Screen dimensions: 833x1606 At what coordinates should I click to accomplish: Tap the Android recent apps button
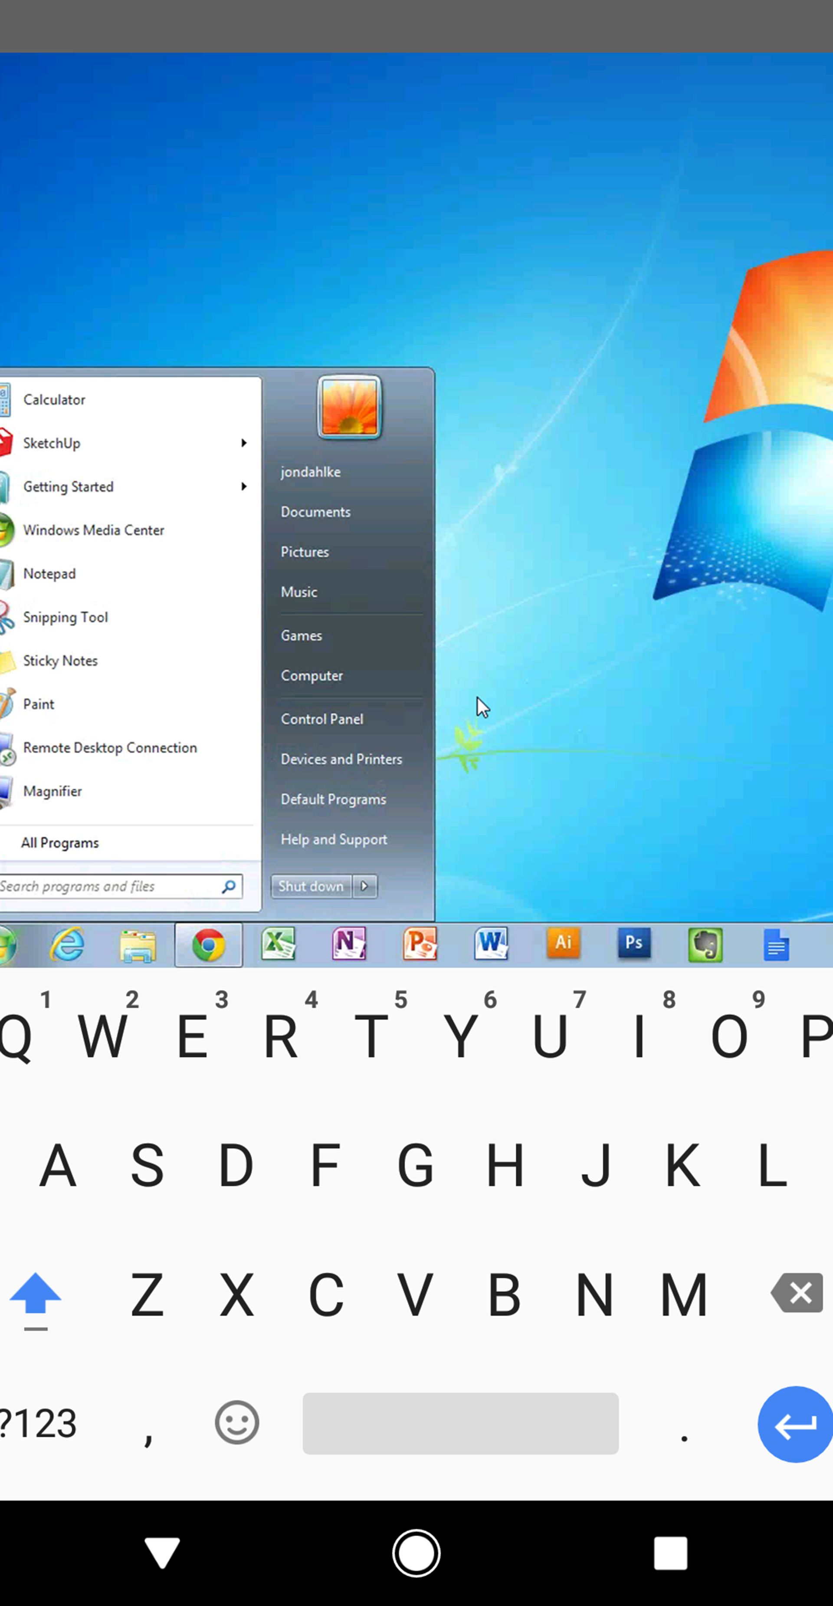click(670, 1552)
